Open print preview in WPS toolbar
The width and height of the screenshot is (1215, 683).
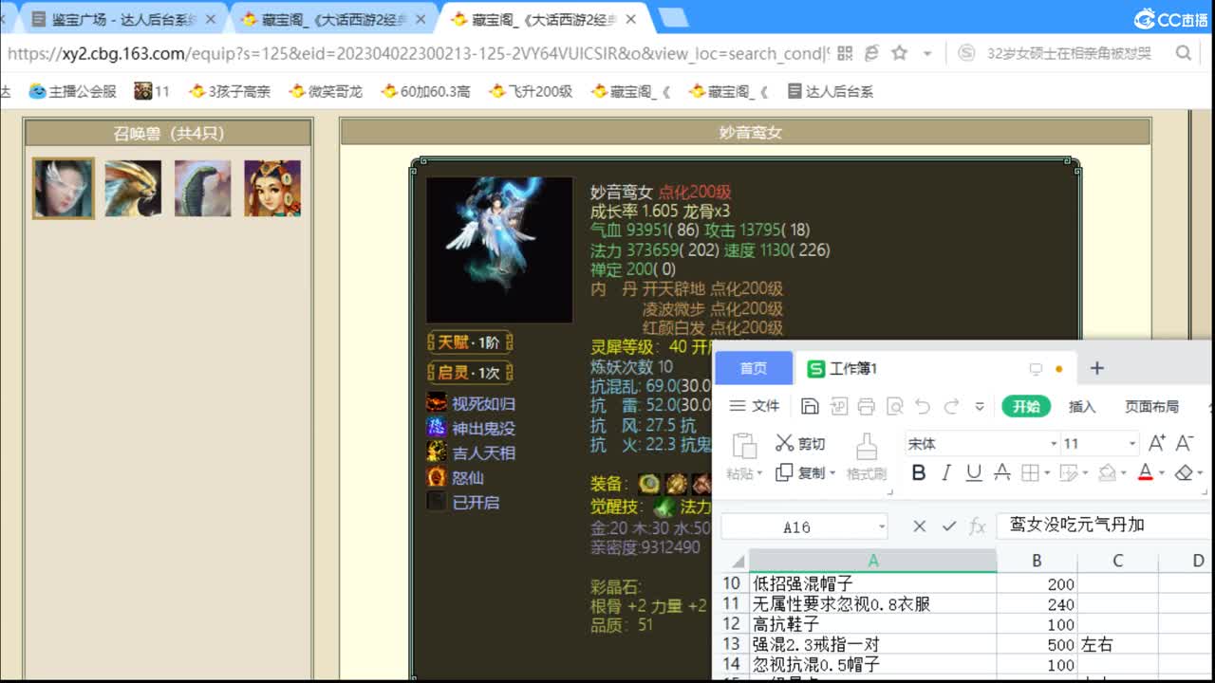894,406
